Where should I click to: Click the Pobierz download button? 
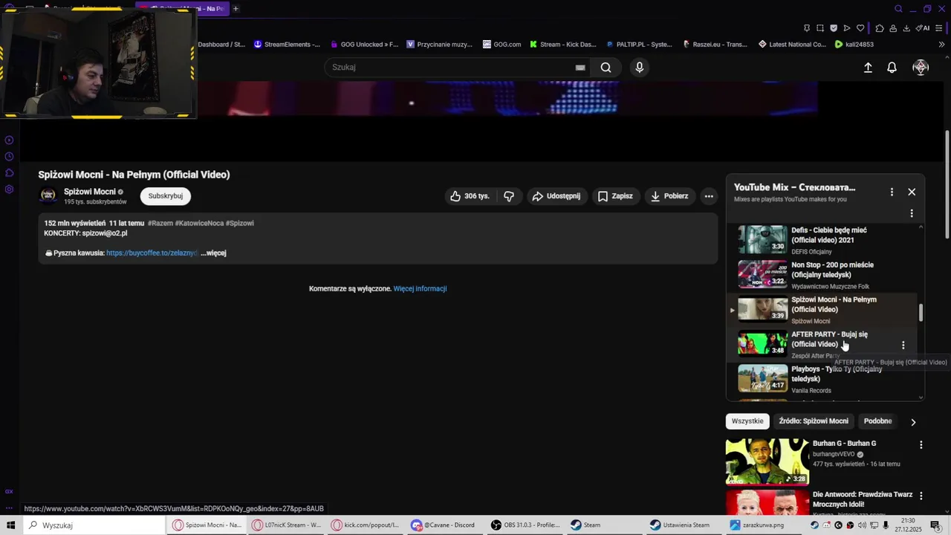[x=669, y=196]
